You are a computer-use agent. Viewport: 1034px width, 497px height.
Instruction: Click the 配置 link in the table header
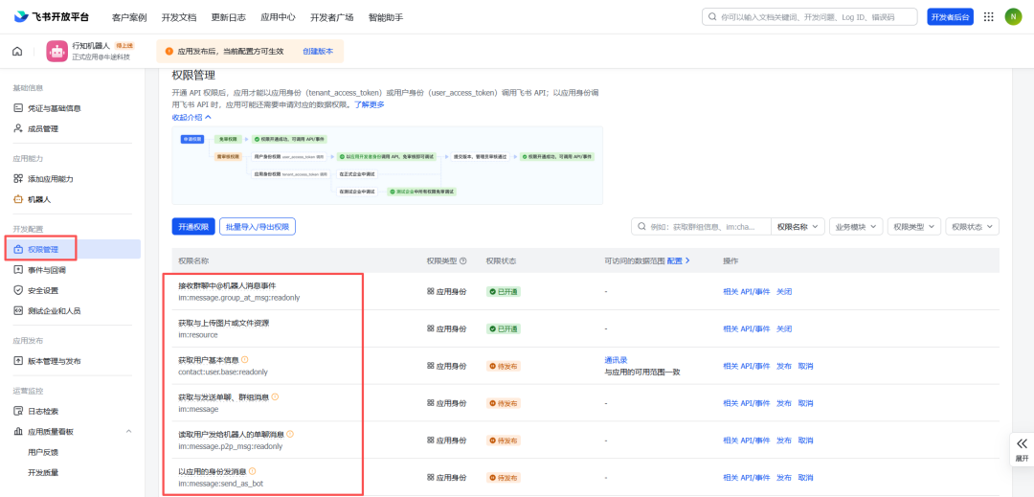point(679,261)
